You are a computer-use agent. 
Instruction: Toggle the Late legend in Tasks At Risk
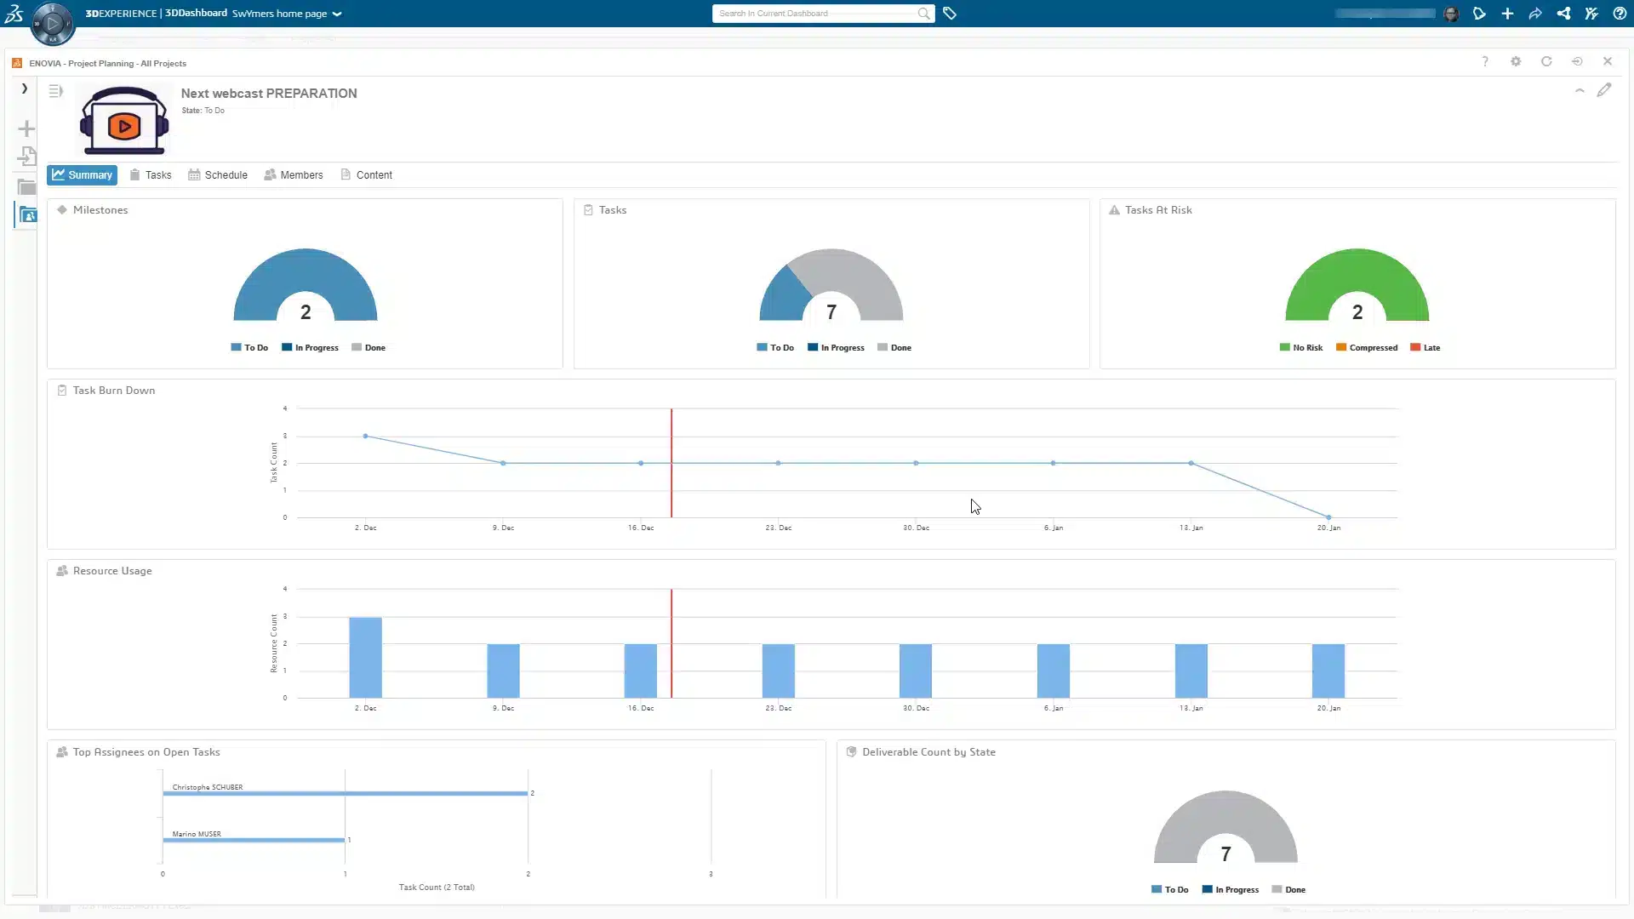point(1425,347)
